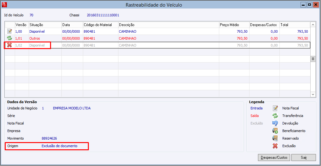
Task: Click the Exclusão legend icon
Action: click(x=275, y=146)
